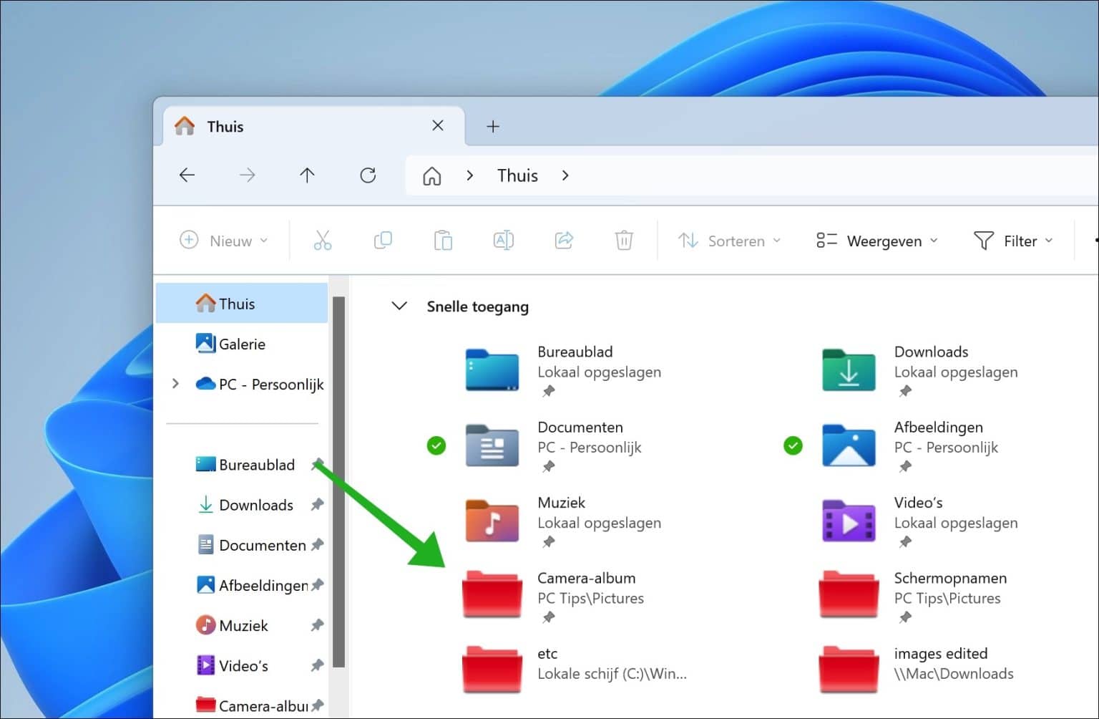Click the back navigation arrow
This screenshot has height=719, width=1099.
[x=187, y=175]
